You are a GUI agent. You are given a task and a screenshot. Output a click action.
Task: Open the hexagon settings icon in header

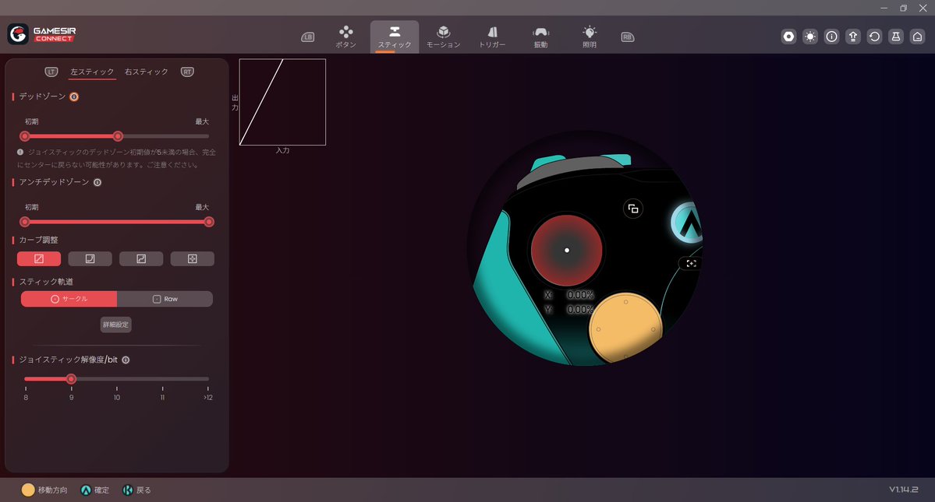[x=788, y=37]
